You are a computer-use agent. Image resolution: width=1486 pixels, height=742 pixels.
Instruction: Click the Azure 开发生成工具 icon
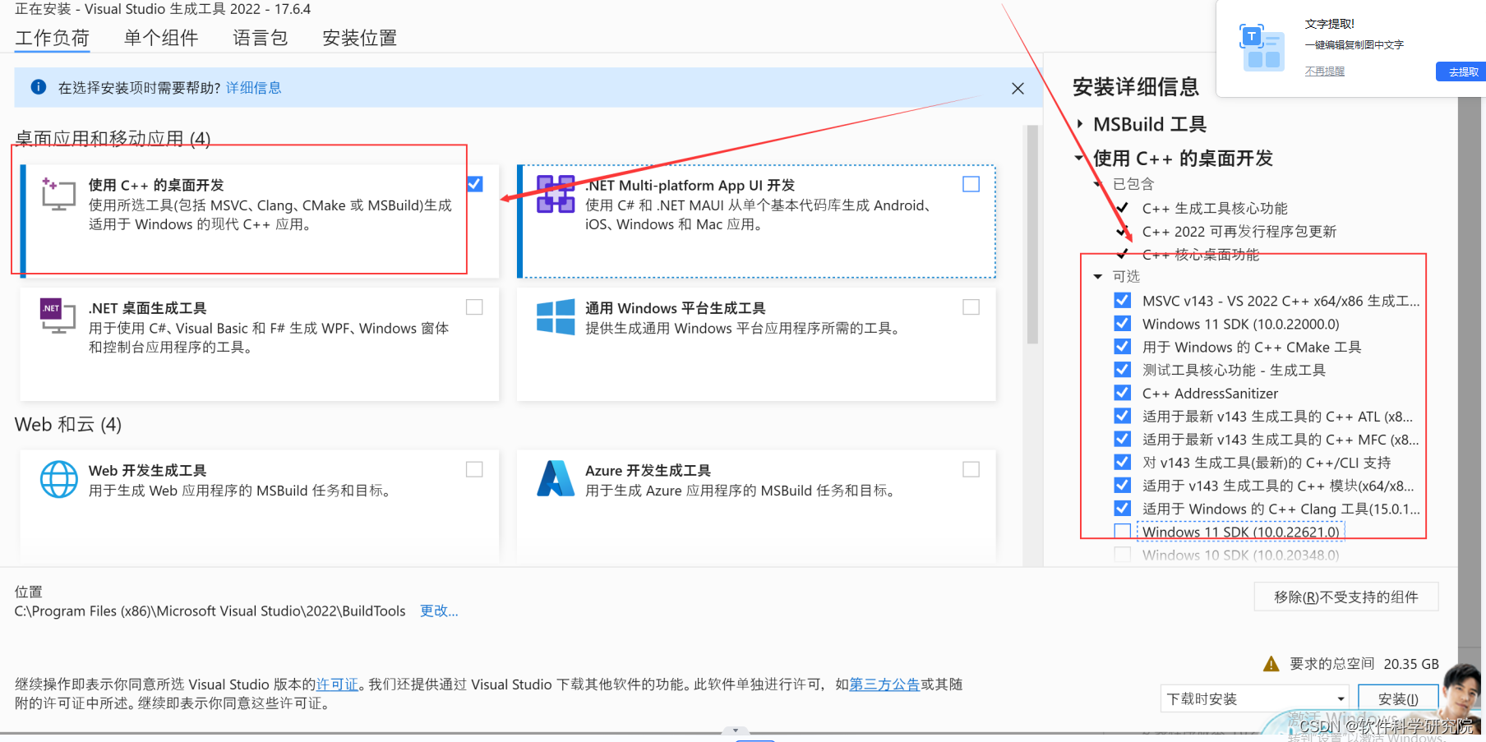[556, 479]
